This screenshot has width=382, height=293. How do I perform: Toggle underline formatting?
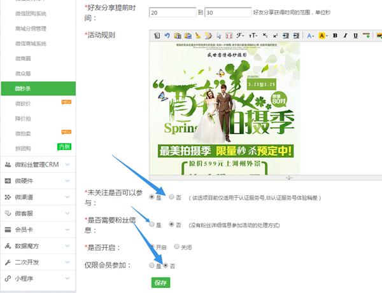click(355, 36)
